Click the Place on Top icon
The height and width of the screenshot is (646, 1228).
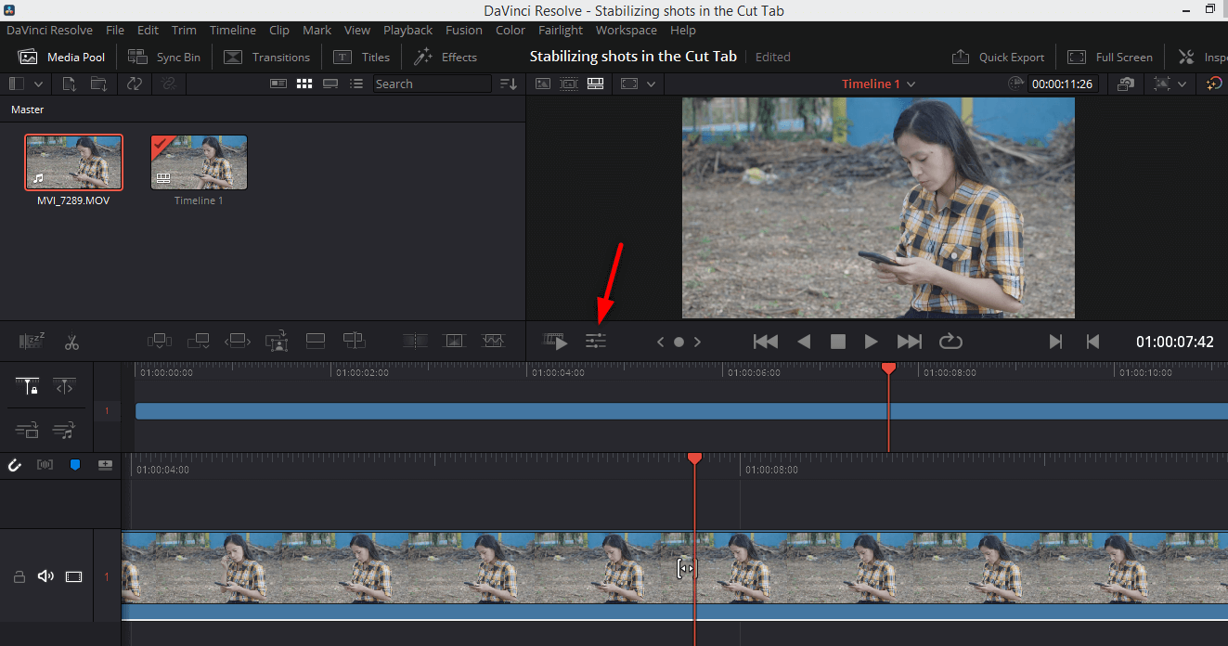coord(316,341)
